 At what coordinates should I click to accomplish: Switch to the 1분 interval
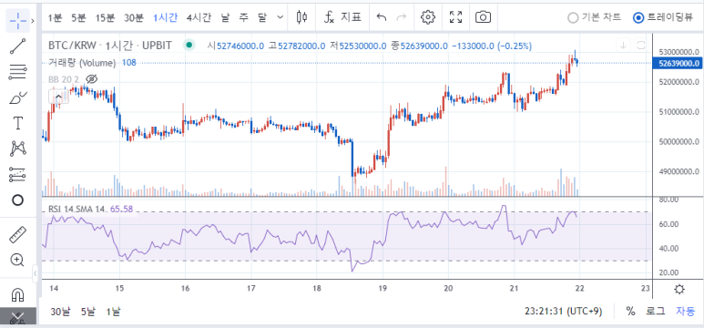55,17
